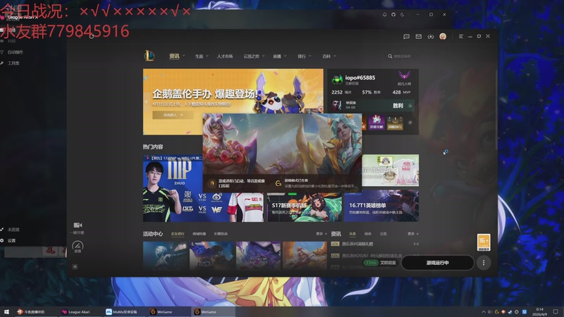
Task: Open the WeGame chat message icon
Action: (x=407, y=37)
